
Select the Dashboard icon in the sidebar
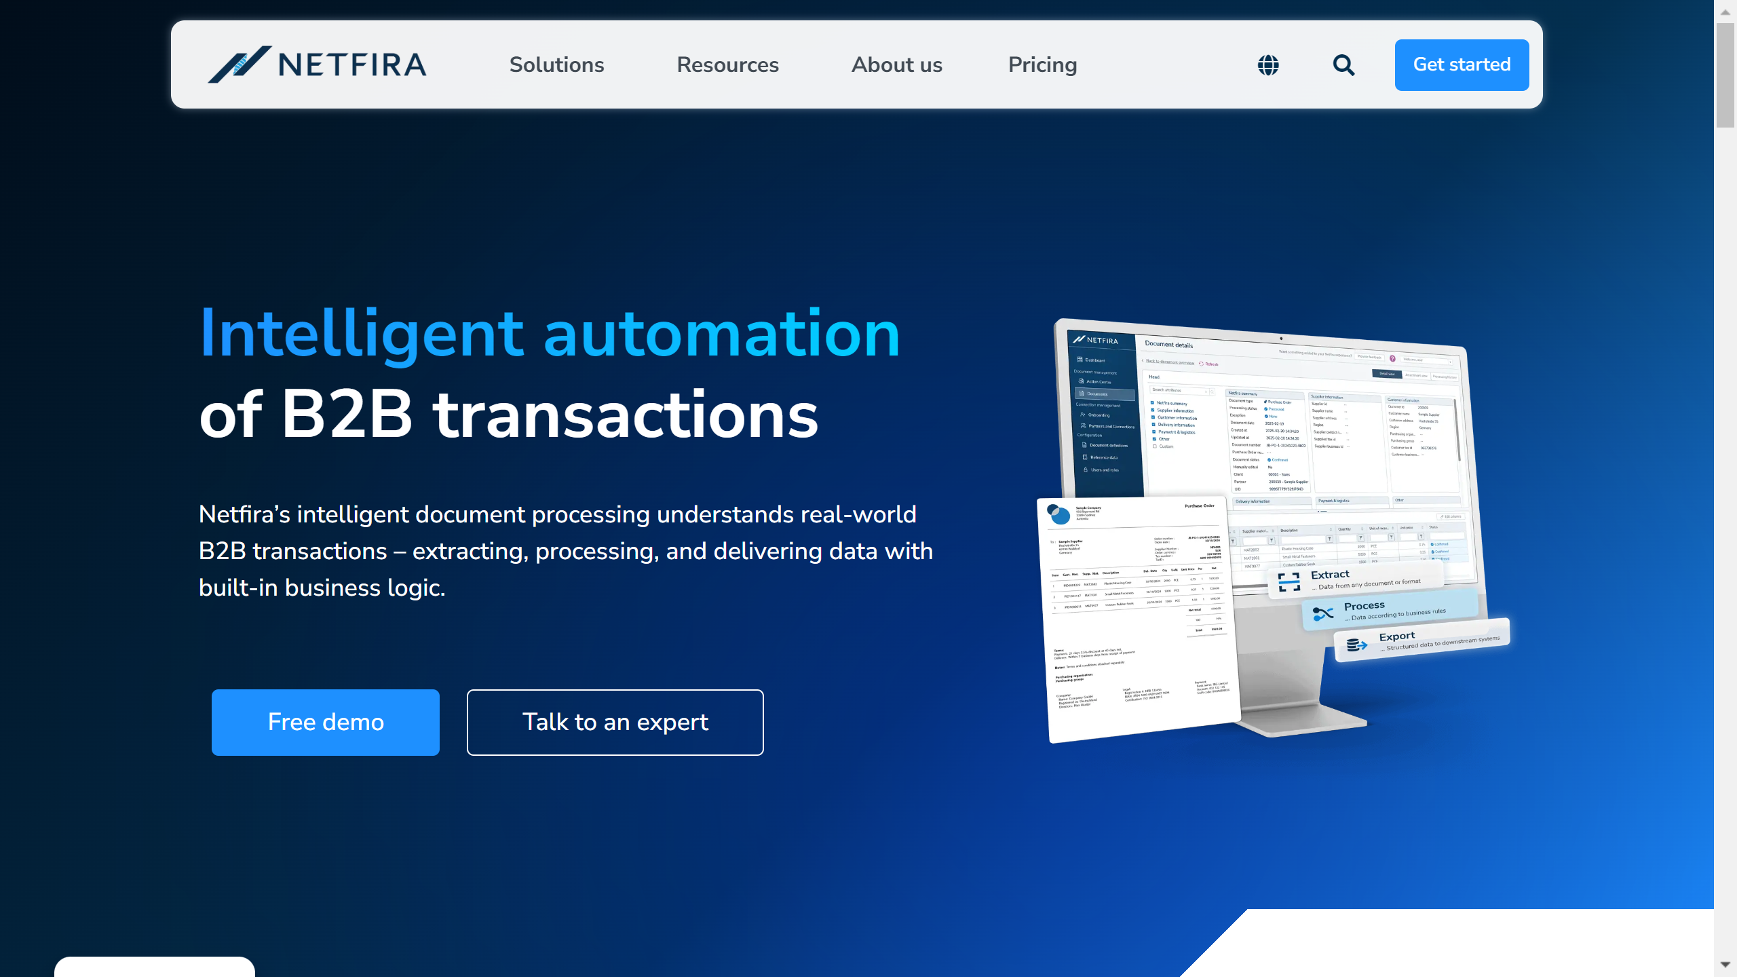pos(1080,360)
